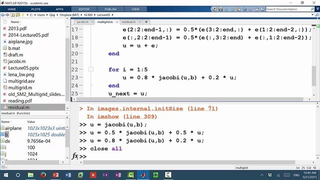320x180 pixels.
Task: Click the editor vertical scrollbar thumb
Action: (314, 75)
